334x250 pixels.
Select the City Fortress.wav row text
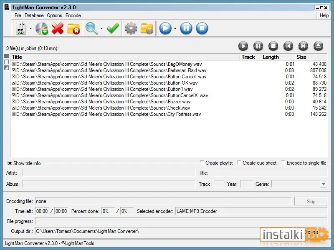click(109, 114)
